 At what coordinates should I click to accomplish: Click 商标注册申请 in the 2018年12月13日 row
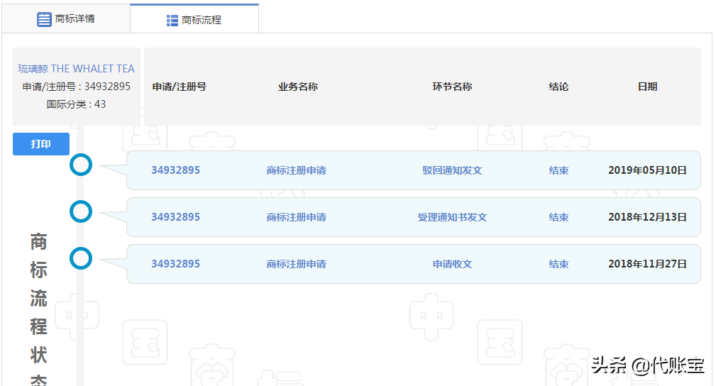click(x=297, y=217)
